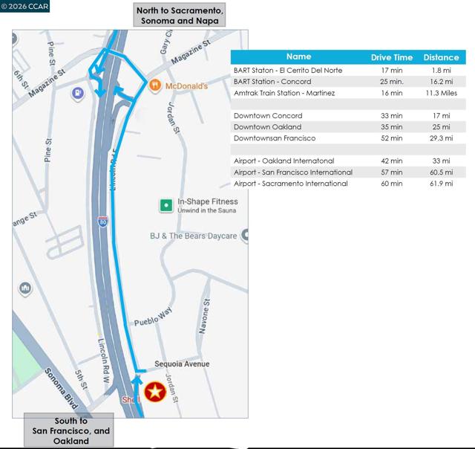Select Airport - San Francisco International row

tap(348, 172)
